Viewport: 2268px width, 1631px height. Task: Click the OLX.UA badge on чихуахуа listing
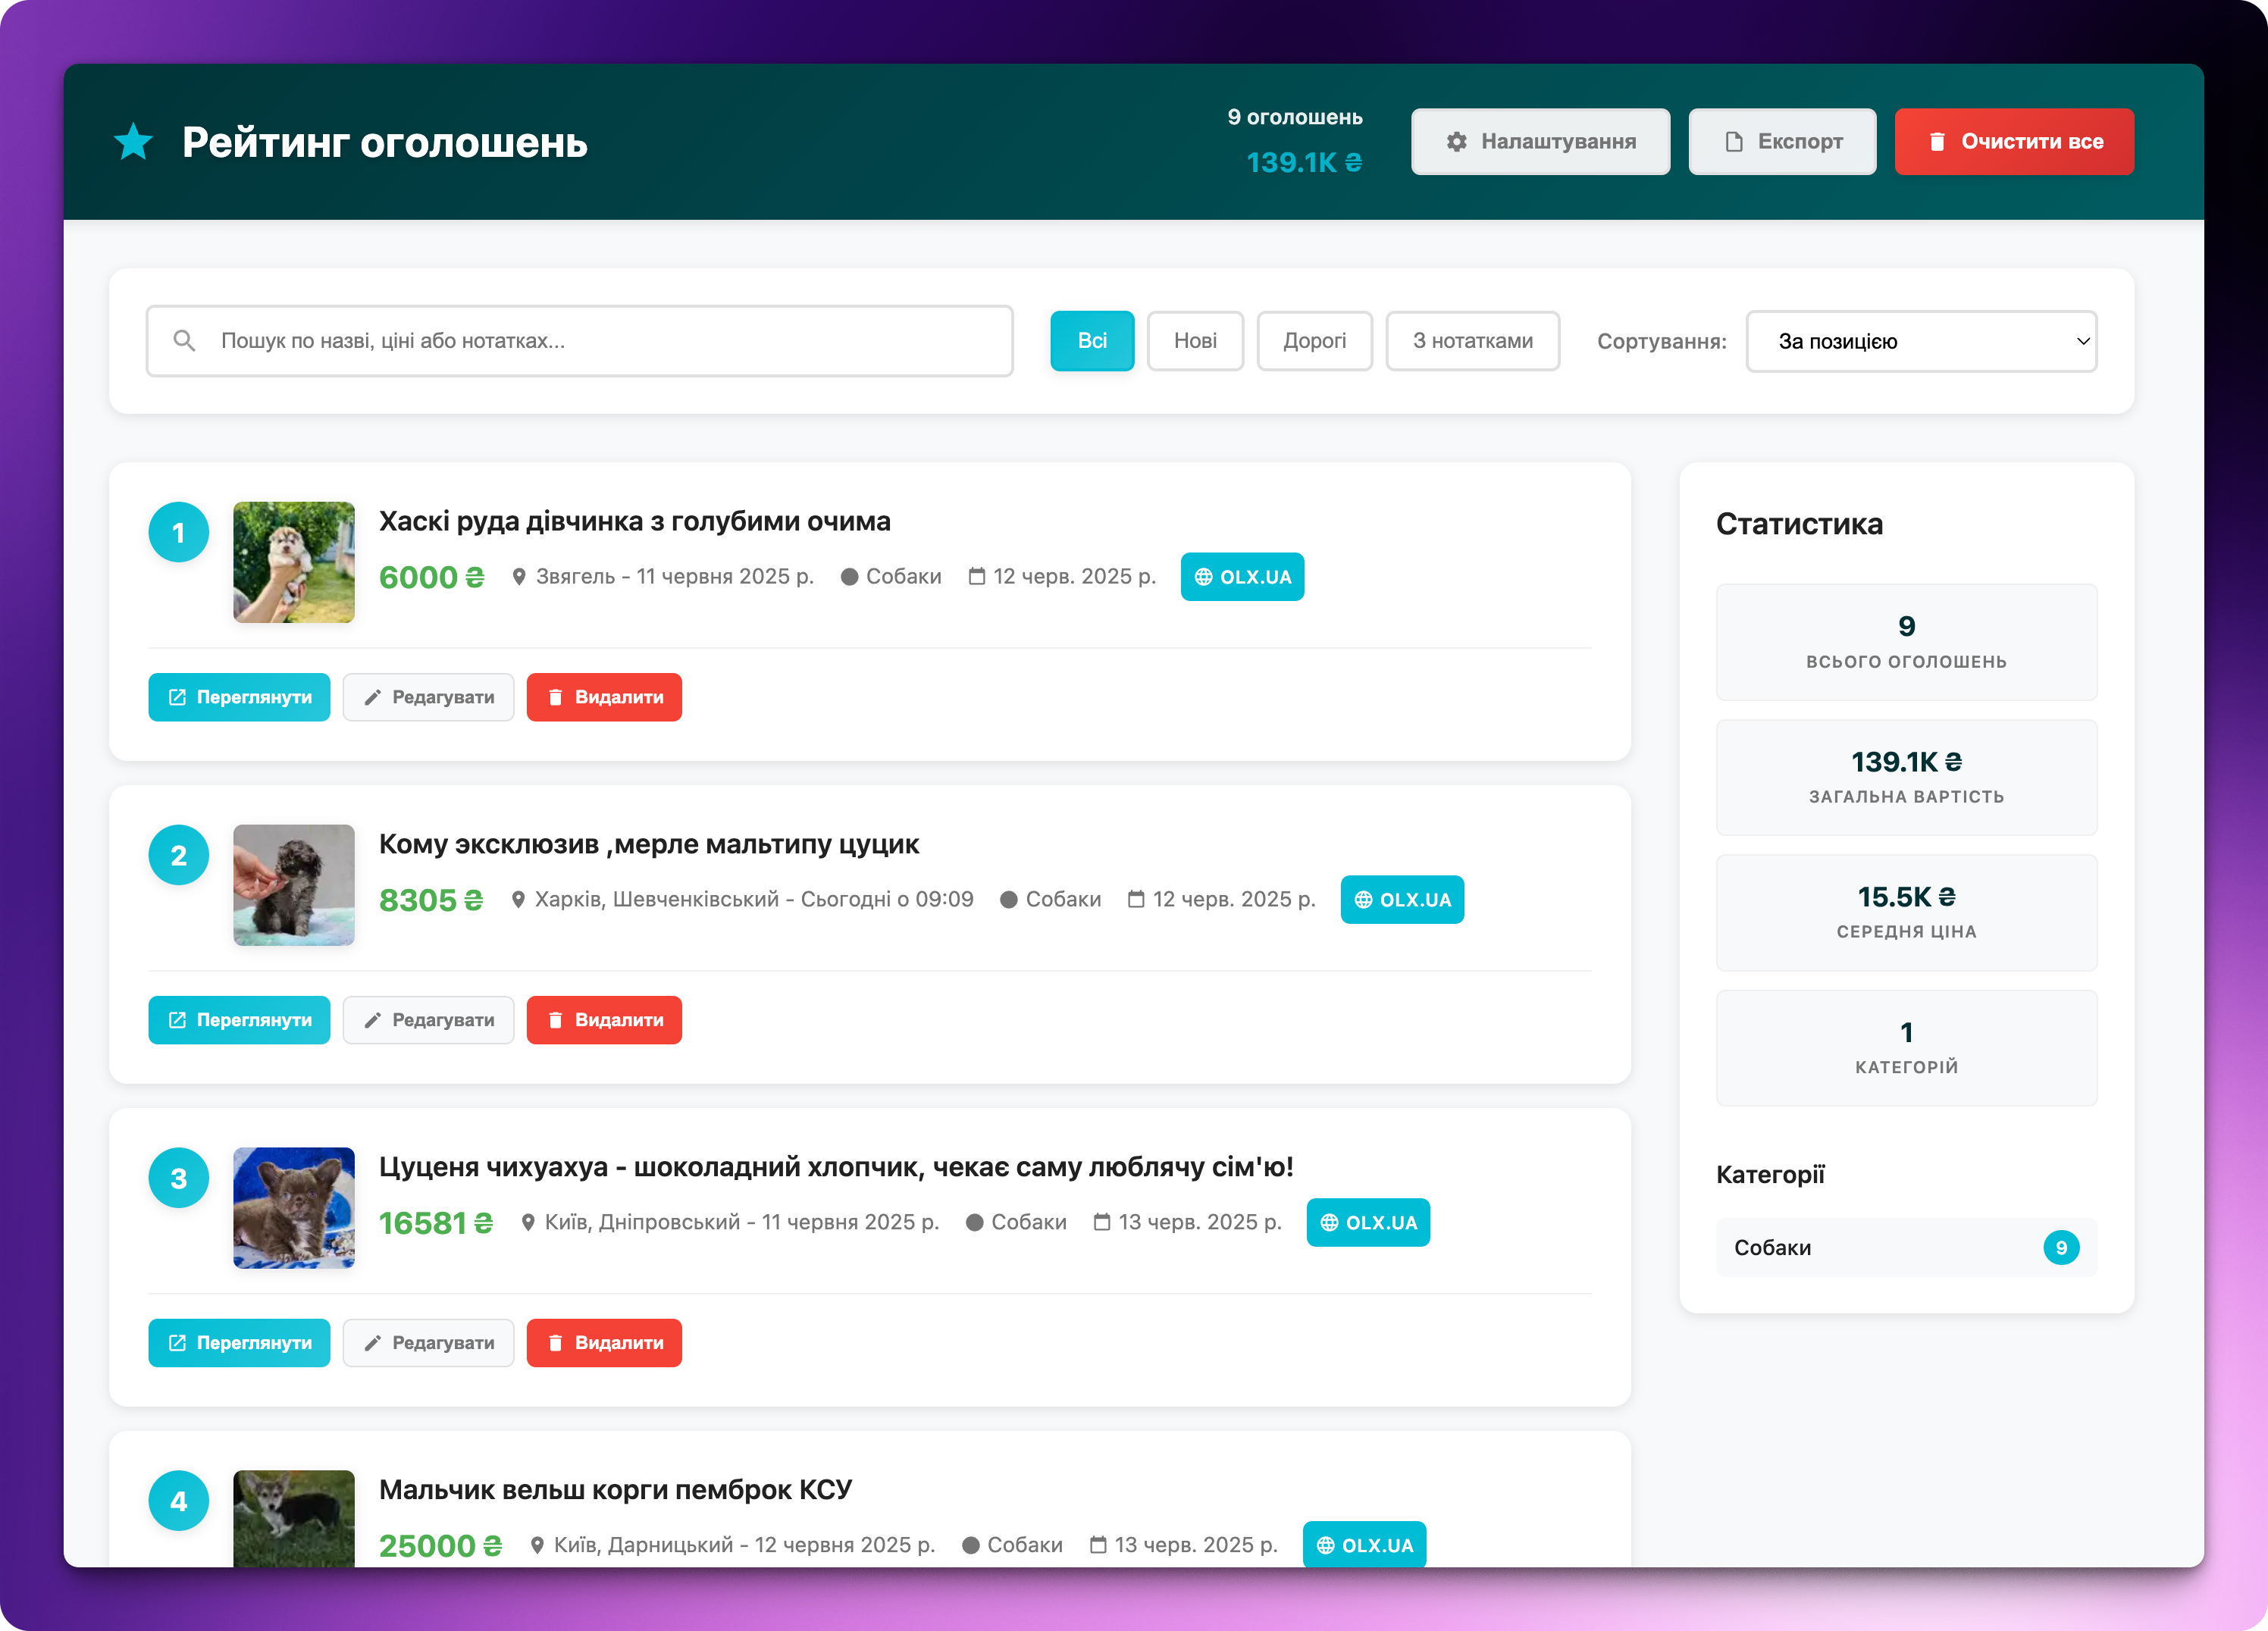pos(1368,1223)
